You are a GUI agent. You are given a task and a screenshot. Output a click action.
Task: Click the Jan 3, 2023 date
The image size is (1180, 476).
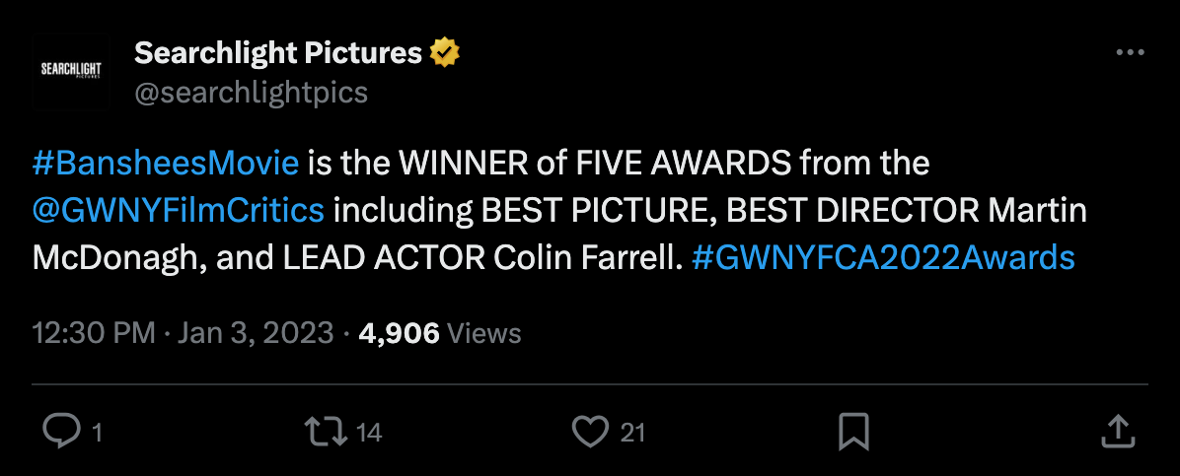(x=256, y=333)
